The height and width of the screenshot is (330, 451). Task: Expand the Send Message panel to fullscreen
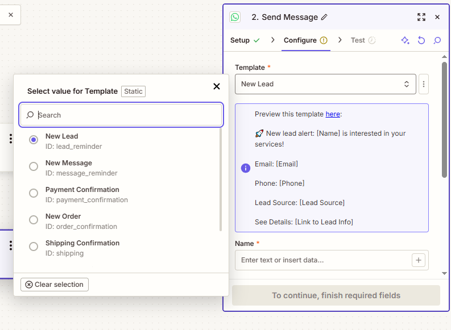tap(421, 17)
